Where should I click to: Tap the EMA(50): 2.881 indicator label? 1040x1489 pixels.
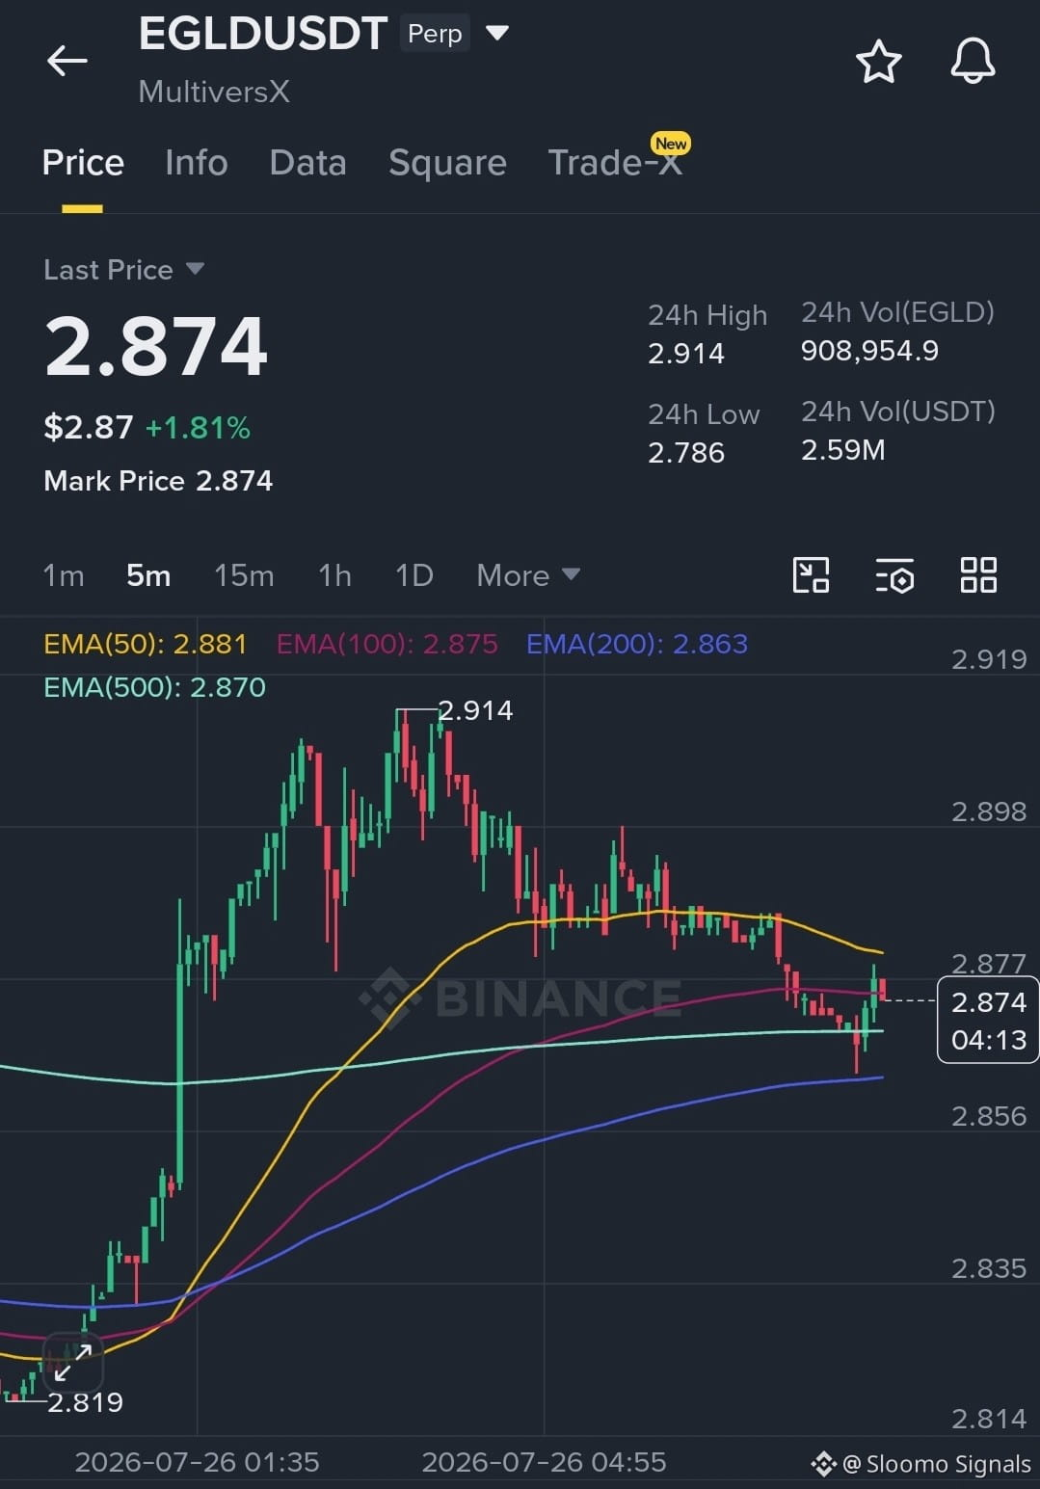coord(146,644)
